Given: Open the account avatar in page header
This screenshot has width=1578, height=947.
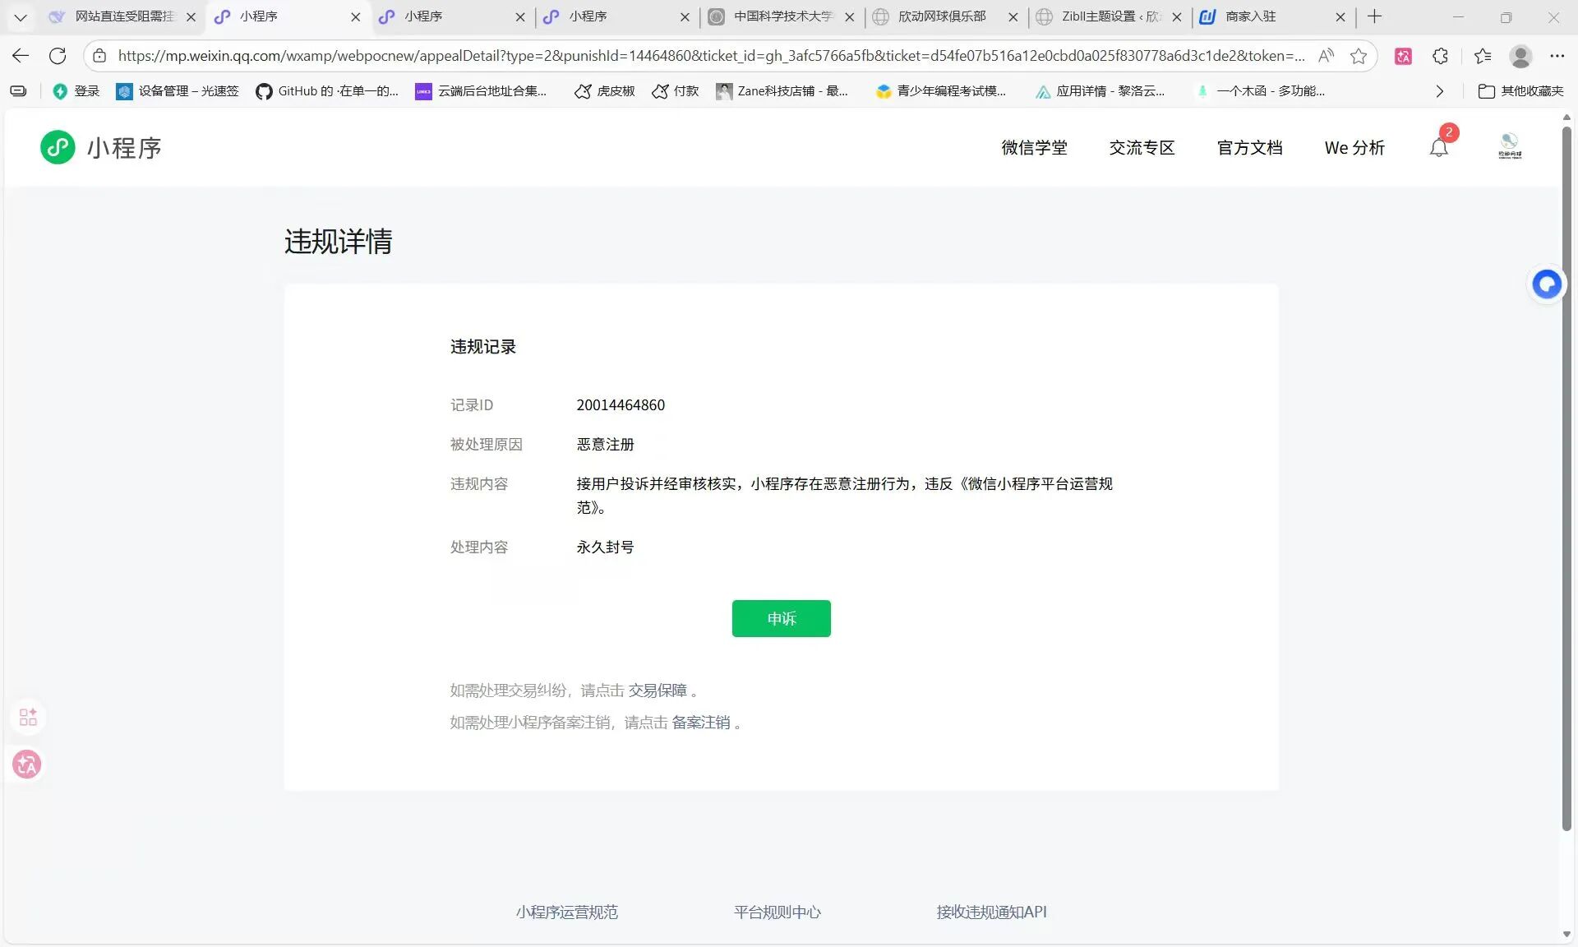Looking at the screenshot, I should click(x=1509, y=146).
